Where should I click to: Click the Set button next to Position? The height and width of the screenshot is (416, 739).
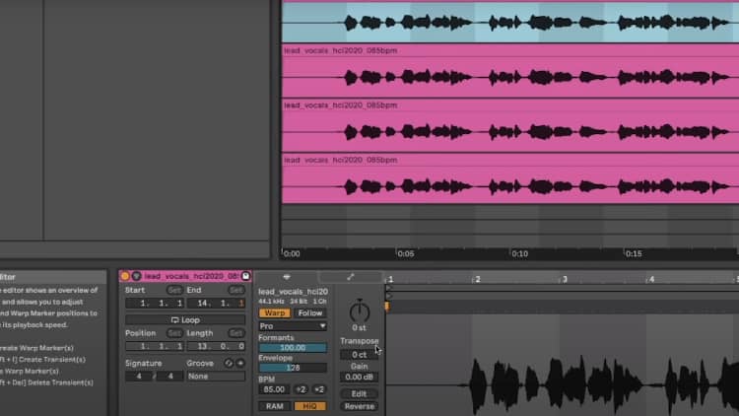click(x=173, y=333)
